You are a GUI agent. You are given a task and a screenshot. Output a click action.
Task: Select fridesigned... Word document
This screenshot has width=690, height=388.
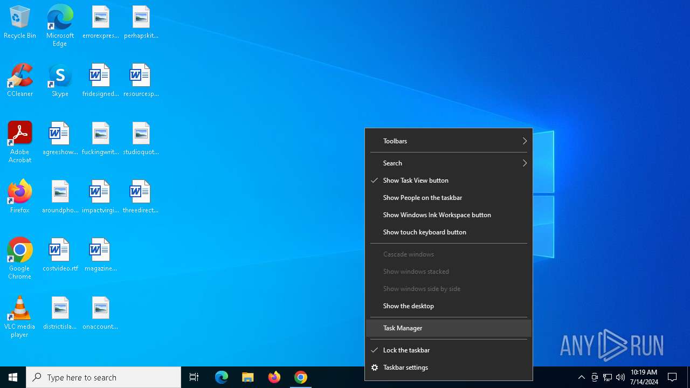pos(100,81)
